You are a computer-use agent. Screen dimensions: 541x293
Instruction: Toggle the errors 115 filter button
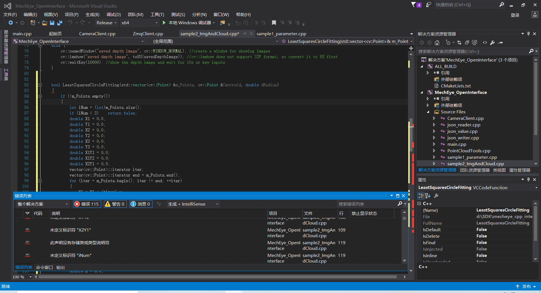point(87,204)
